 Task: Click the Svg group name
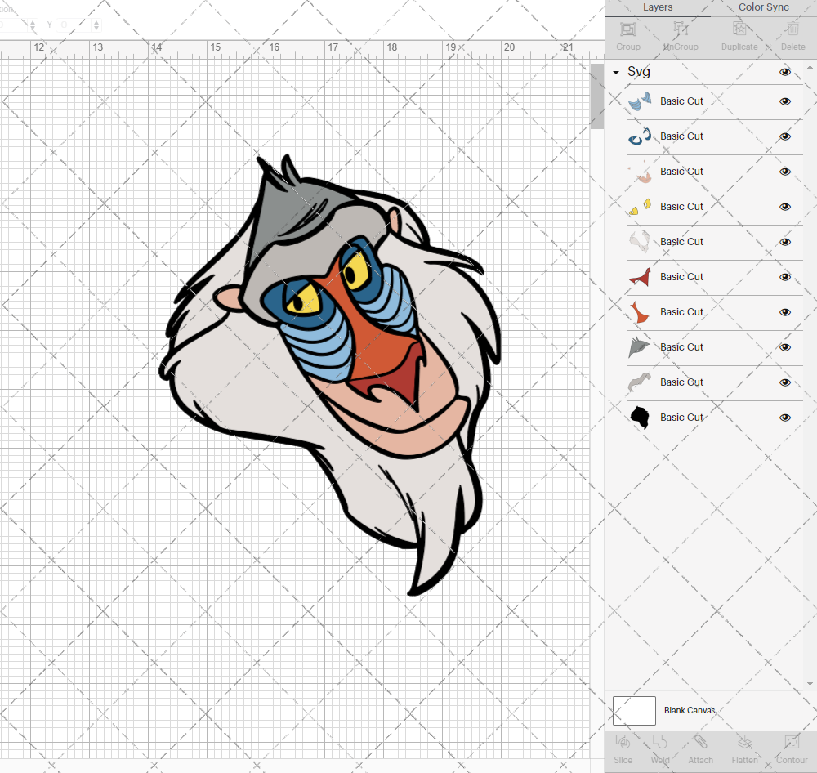(x=638, y=71)
